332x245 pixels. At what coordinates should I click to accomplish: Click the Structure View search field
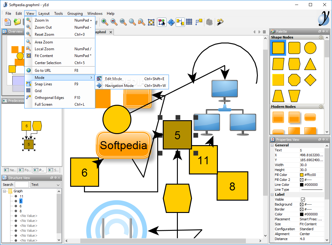[22, 185]
